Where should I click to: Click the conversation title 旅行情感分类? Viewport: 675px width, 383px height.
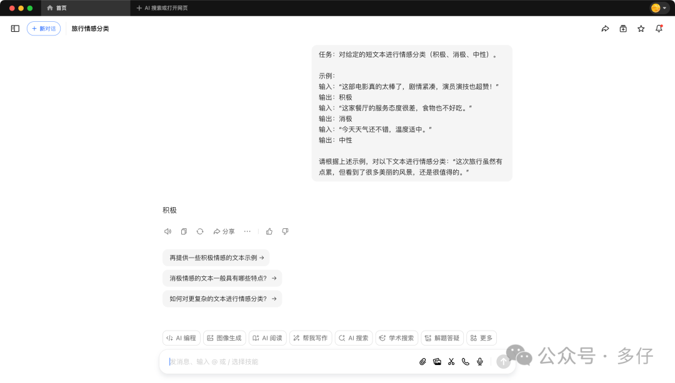(90, 28)
